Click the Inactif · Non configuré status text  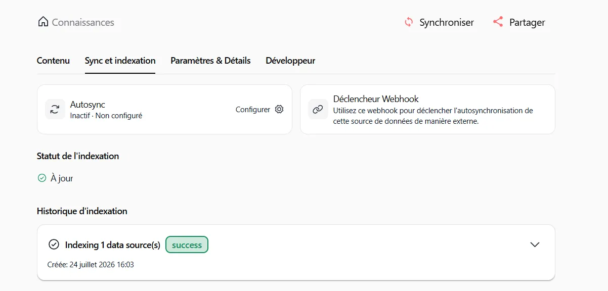[x=106, y=116]
